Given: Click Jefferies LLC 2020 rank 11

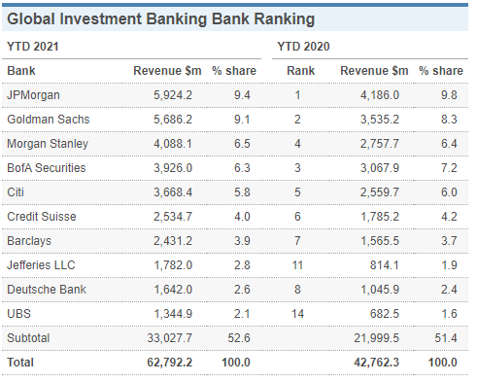Looking at the screenshot, I should (297, 265).
